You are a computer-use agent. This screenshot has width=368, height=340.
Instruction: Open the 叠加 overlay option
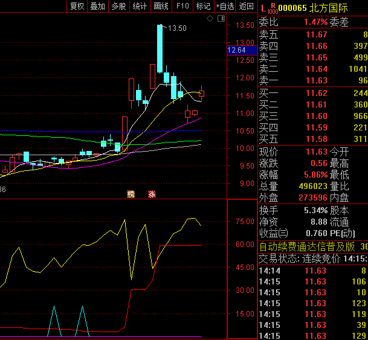pyautogui.click(x=97, y=7)
